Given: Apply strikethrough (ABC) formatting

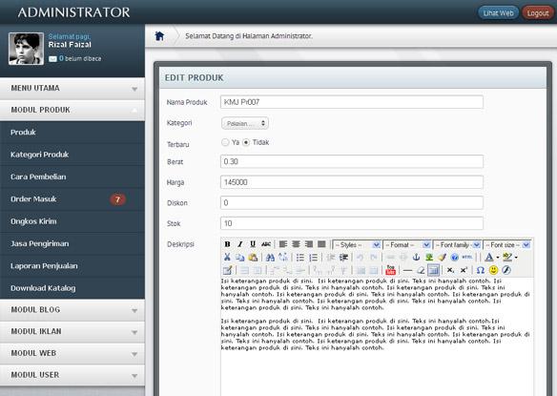Looking at the screenshot, I should 266,244.
